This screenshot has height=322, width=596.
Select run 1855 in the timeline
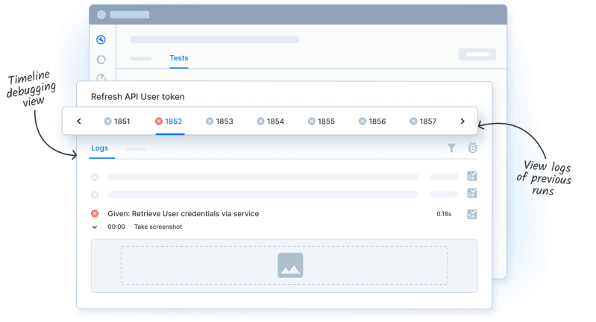(x=321, y=121)
